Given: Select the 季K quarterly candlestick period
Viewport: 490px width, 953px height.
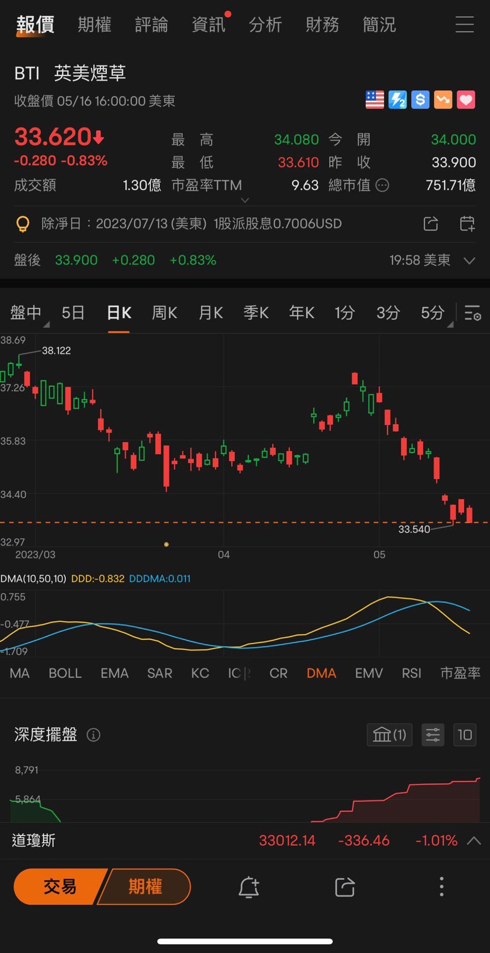Looking at the screenshot, I should click(x=256, y=313).
